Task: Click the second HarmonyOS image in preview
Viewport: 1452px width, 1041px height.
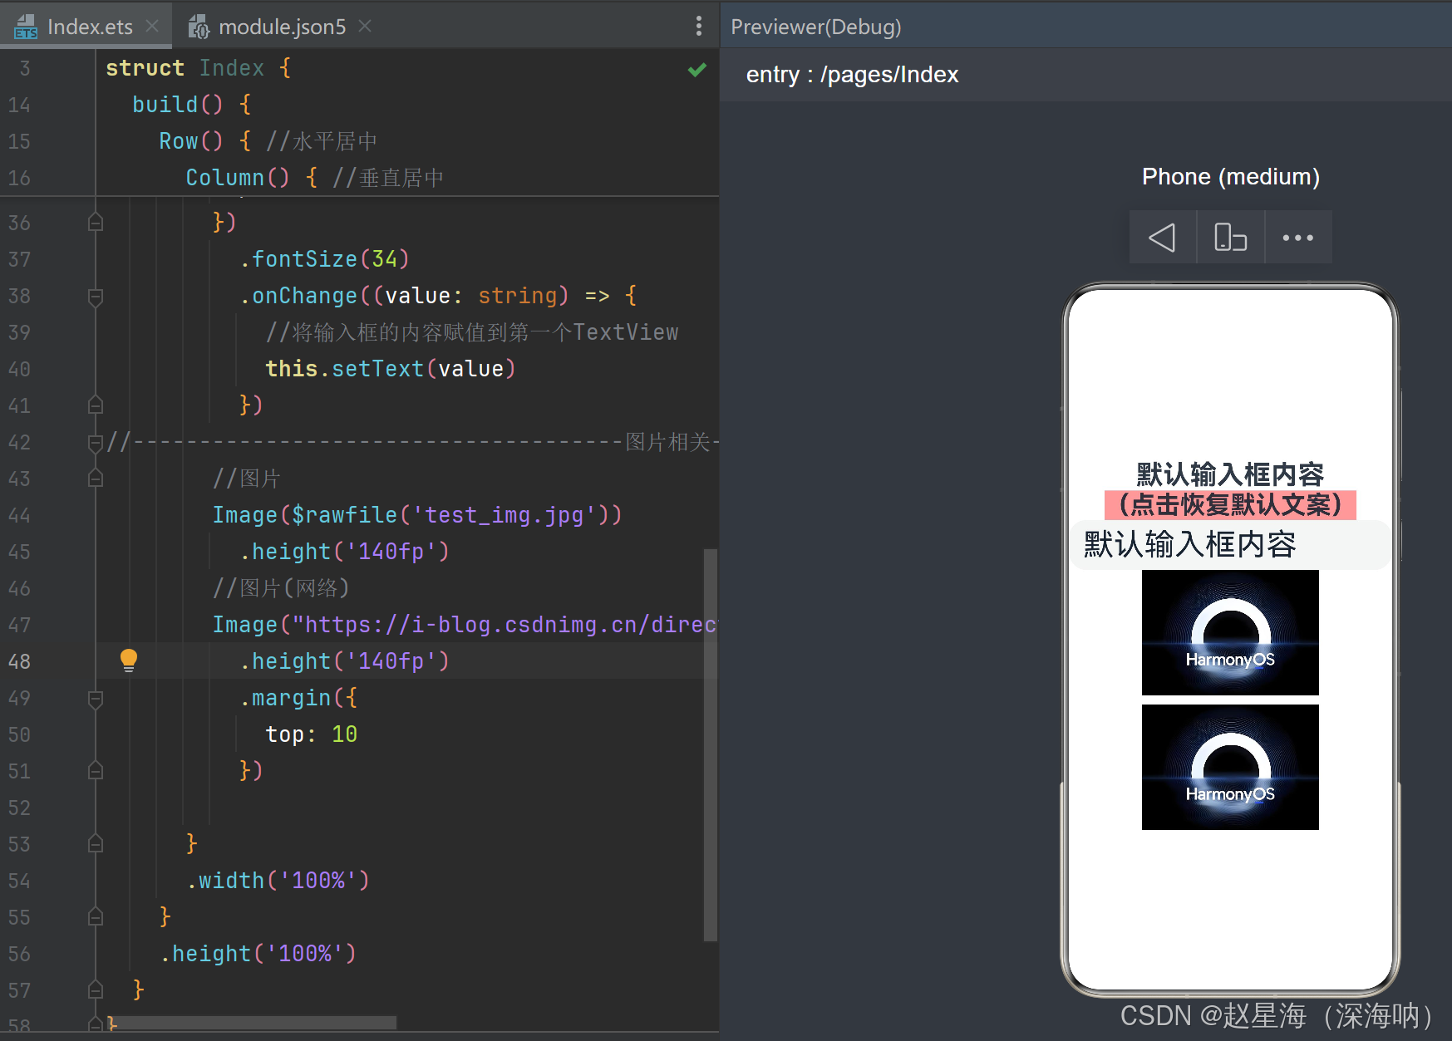Action: pos(1230,767)
